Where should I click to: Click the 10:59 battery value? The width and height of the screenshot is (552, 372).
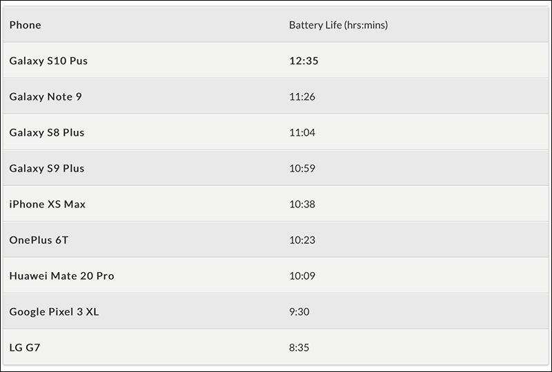pos(302,168)
